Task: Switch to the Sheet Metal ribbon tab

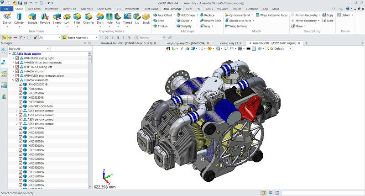Action: (104, 9)
